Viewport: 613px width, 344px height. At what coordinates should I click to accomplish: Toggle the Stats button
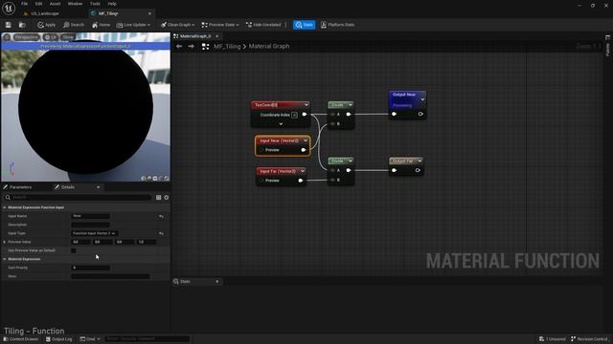pos(305,25)
